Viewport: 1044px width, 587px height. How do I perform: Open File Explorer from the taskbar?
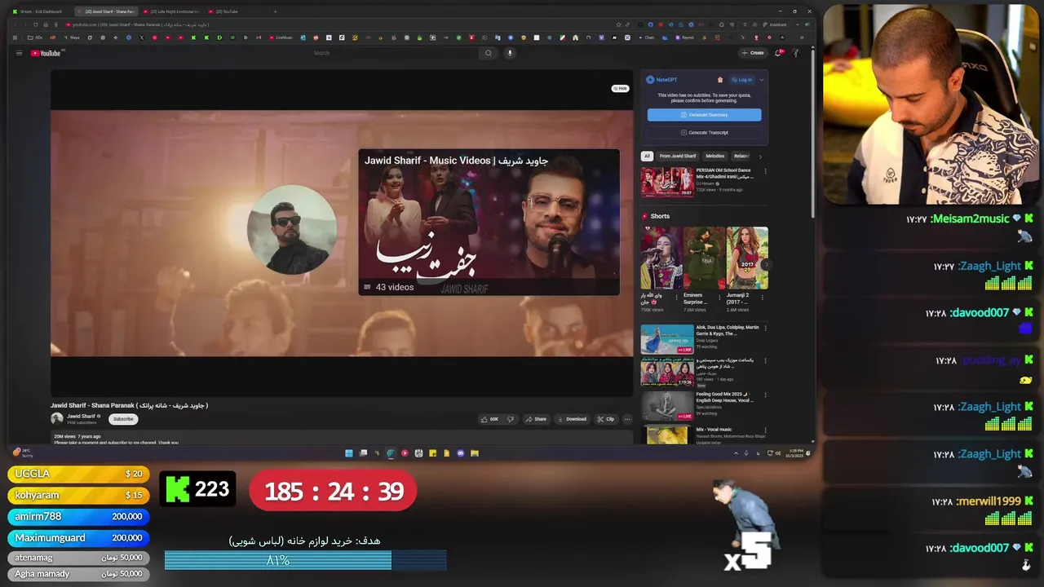point(475,453)
